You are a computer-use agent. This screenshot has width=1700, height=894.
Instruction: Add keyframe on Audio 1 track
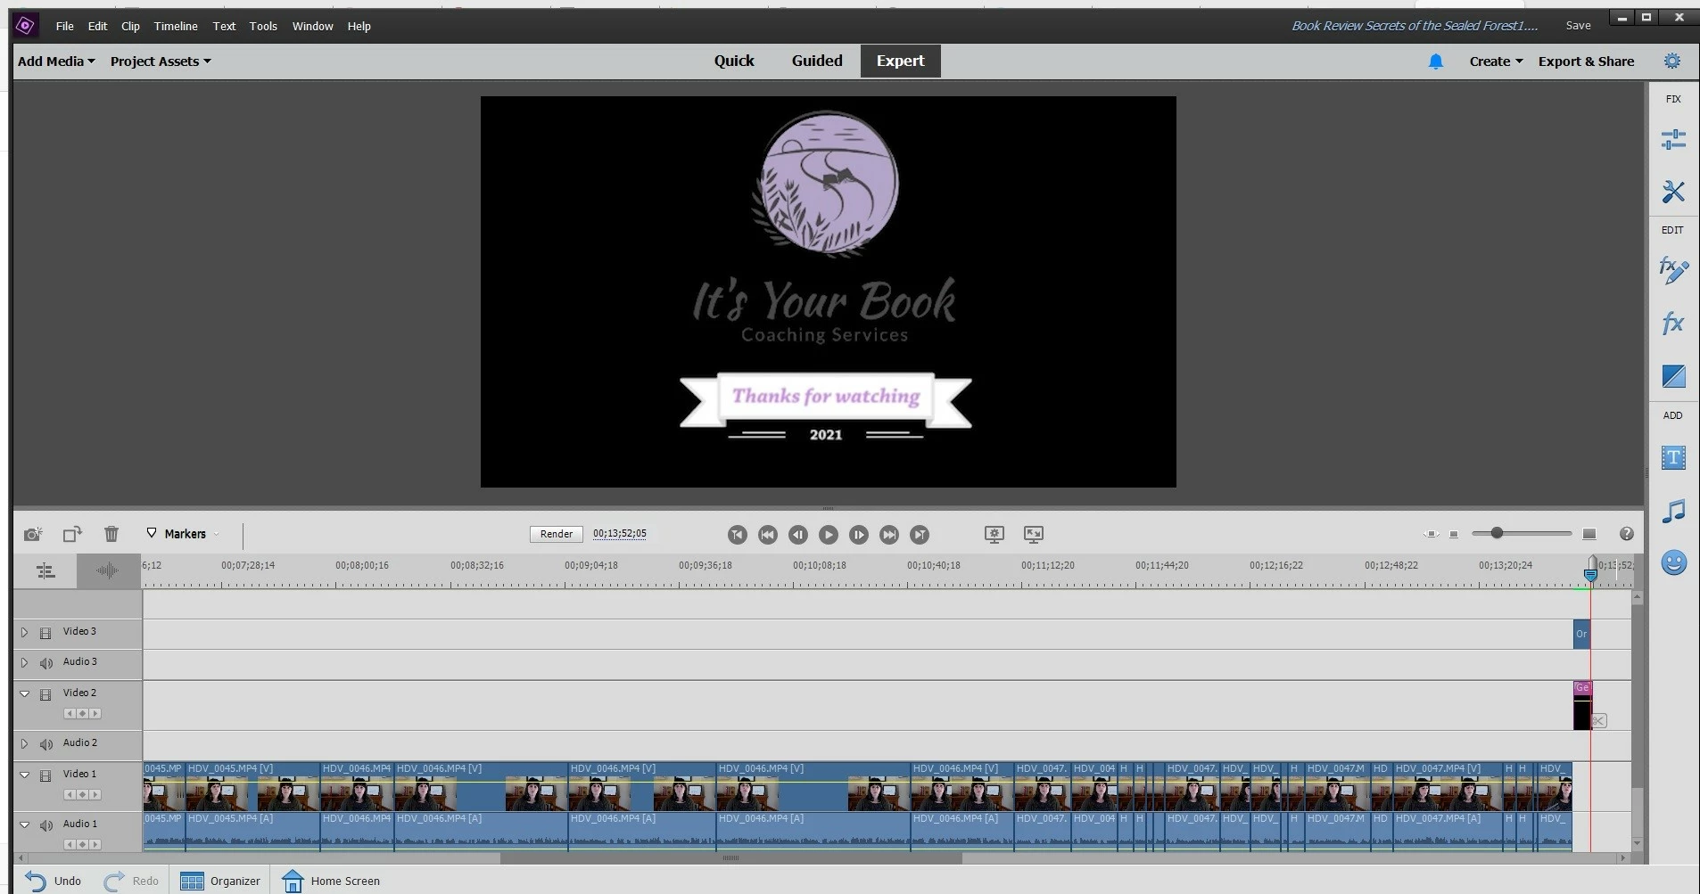point(82,845)
